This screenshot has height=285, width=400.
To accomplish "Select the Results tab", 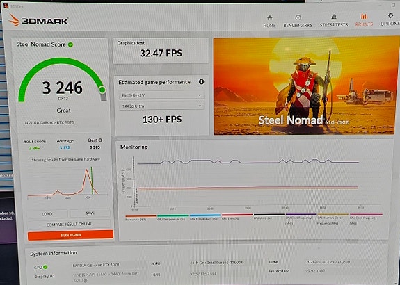I will (364, 20).
